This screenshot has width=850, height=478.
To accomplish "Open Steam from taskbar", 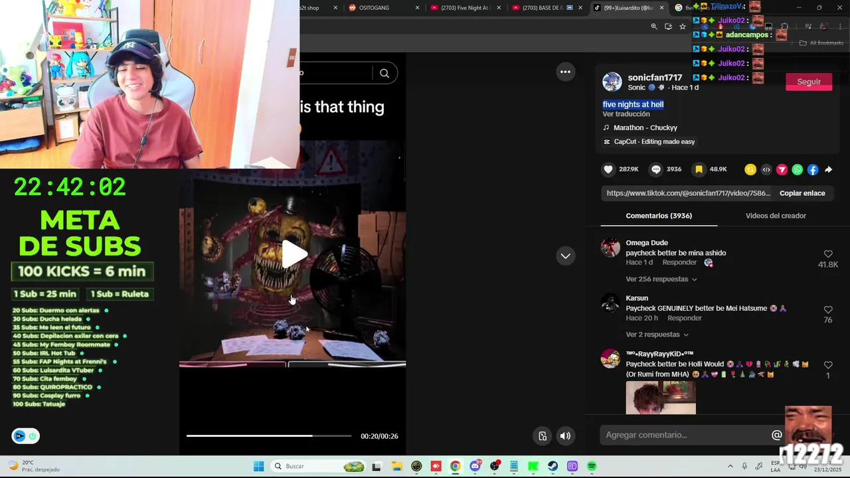I will tap(552, 466).
